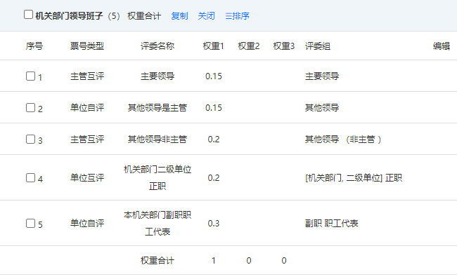Click 其他领导非主管 cell

pyautogui.click(x=157, y=139)
